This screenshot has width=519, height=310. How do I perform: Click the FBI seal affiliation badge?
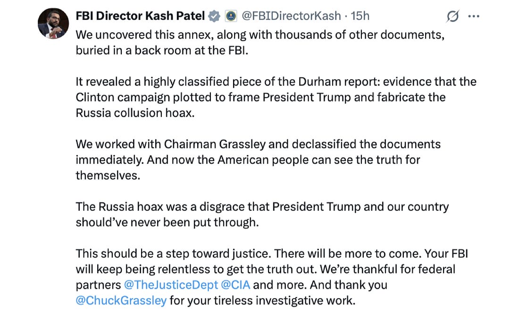(x=231, y=16)
